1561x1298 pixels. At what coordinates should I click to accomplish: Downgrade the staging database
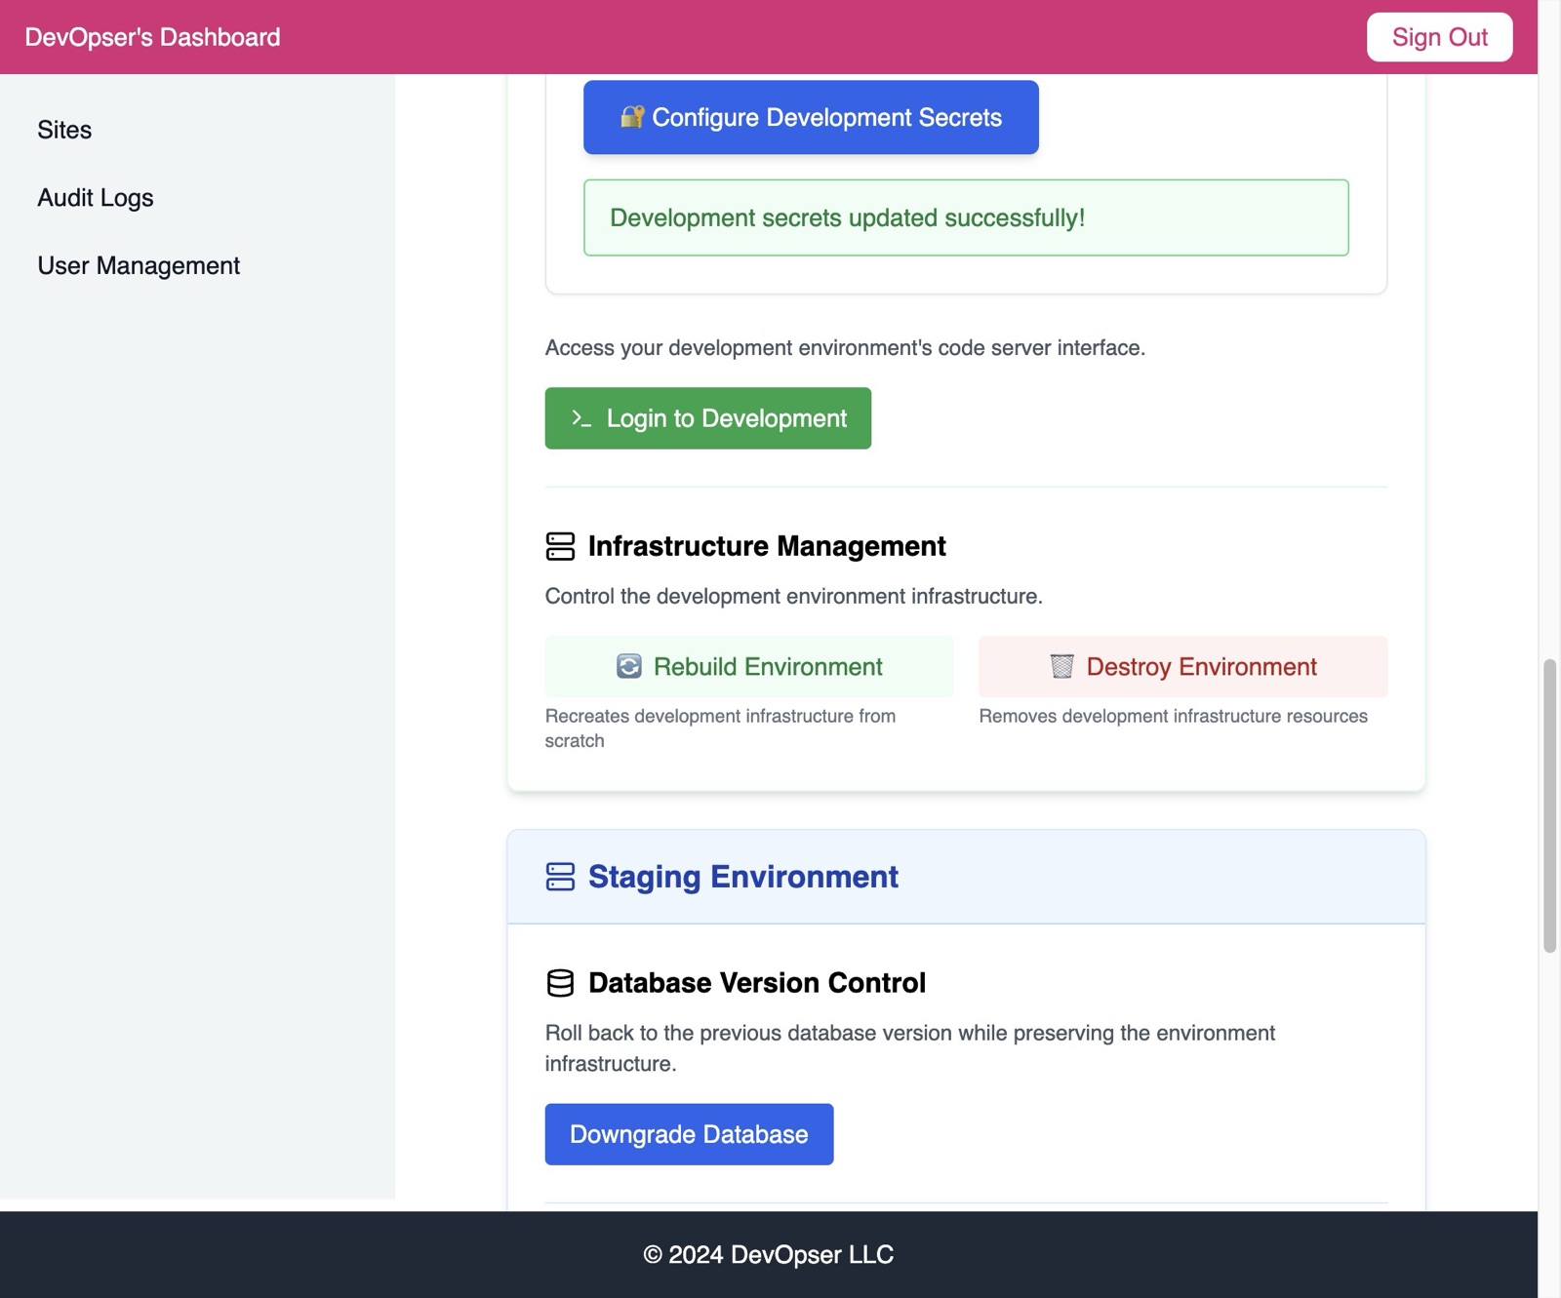(689, 1134)
